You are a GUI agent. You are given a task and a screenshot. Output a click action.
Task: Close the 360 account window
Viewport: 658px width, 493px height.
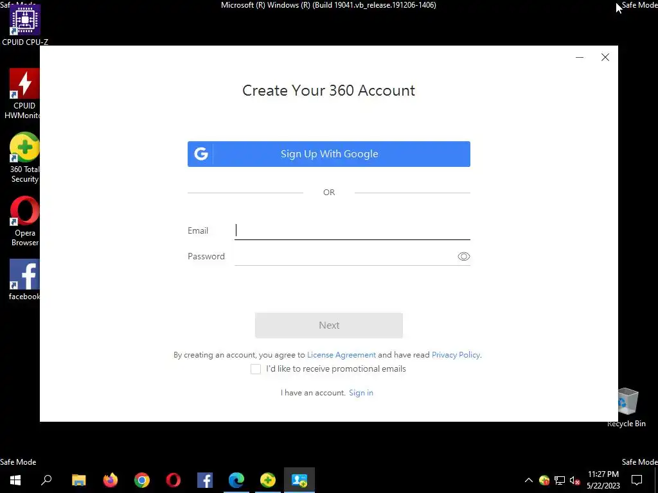[605, 57]
